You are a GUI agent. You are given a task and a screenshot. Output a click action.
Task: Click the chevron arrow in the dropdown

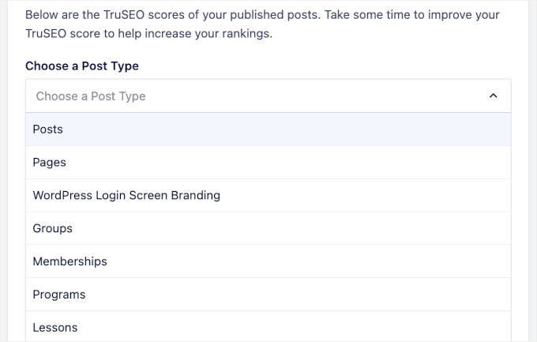click(x=494, y=96)
